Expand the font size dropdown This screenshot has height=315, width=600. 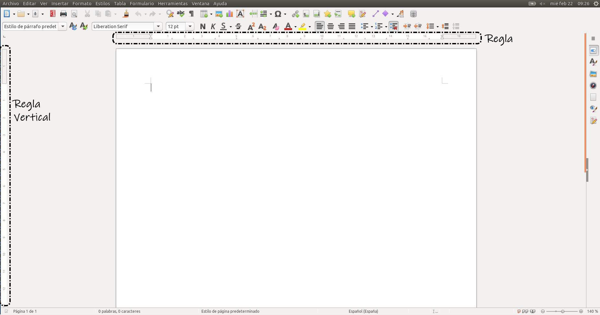190,27
